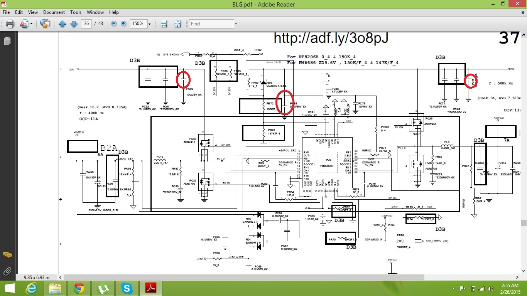Zoom in with the plus button
Viewport: 527px width, 296px height.
tap(123, 24)
